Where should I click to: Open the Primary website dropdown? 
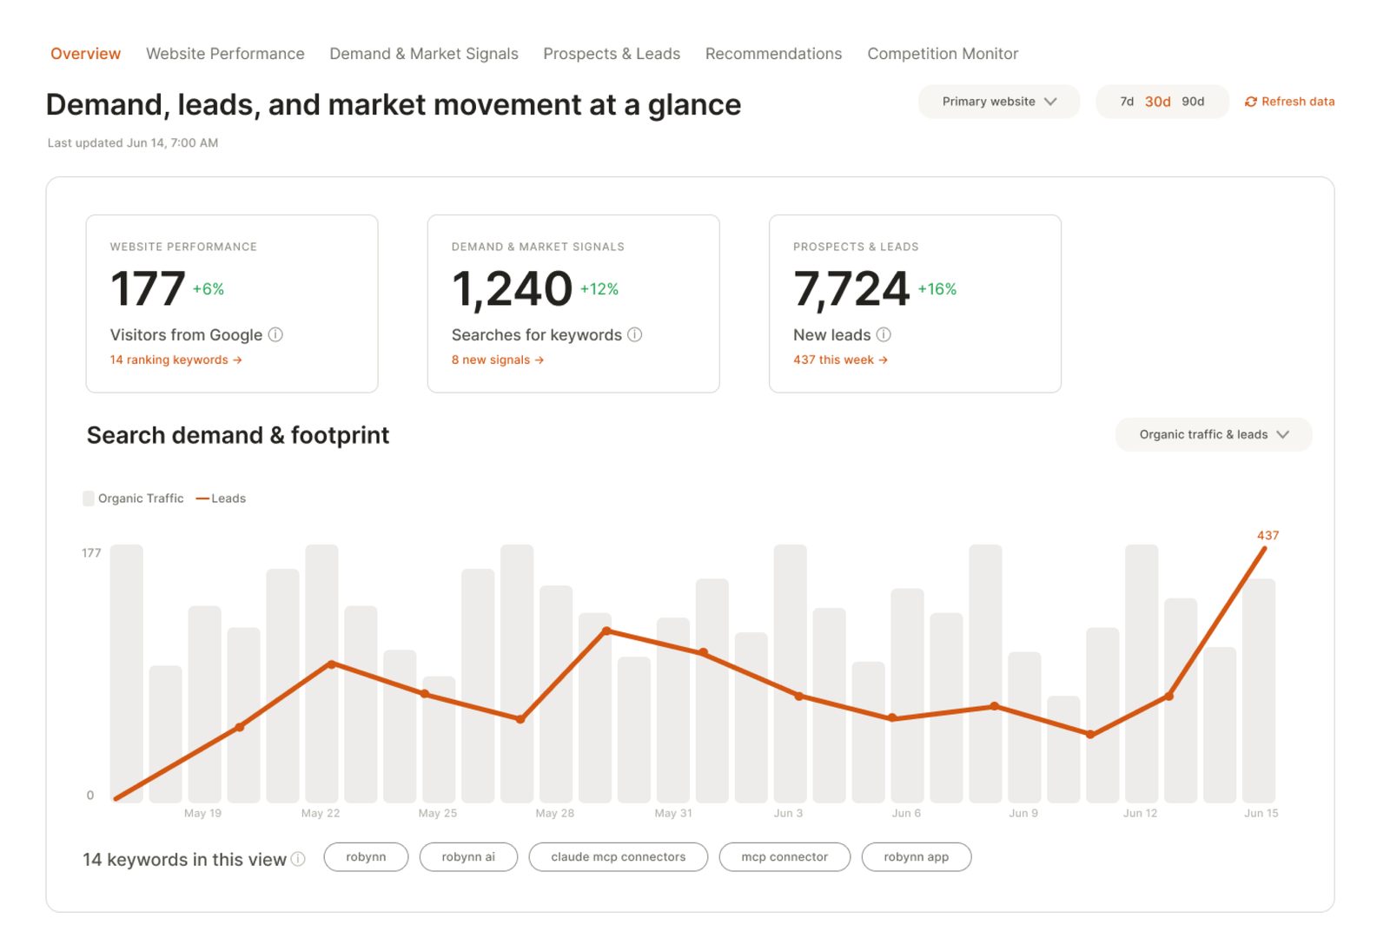pyautogui.click(x=999, y=102)
